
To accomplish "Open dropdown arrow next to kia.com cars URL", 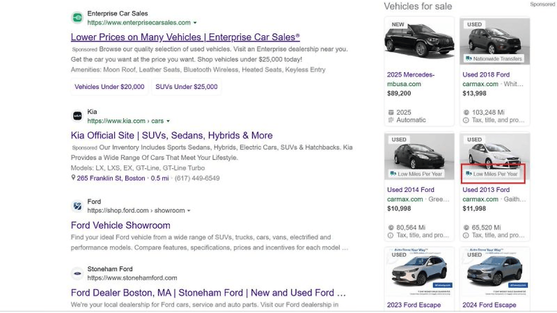I will 168,121.
